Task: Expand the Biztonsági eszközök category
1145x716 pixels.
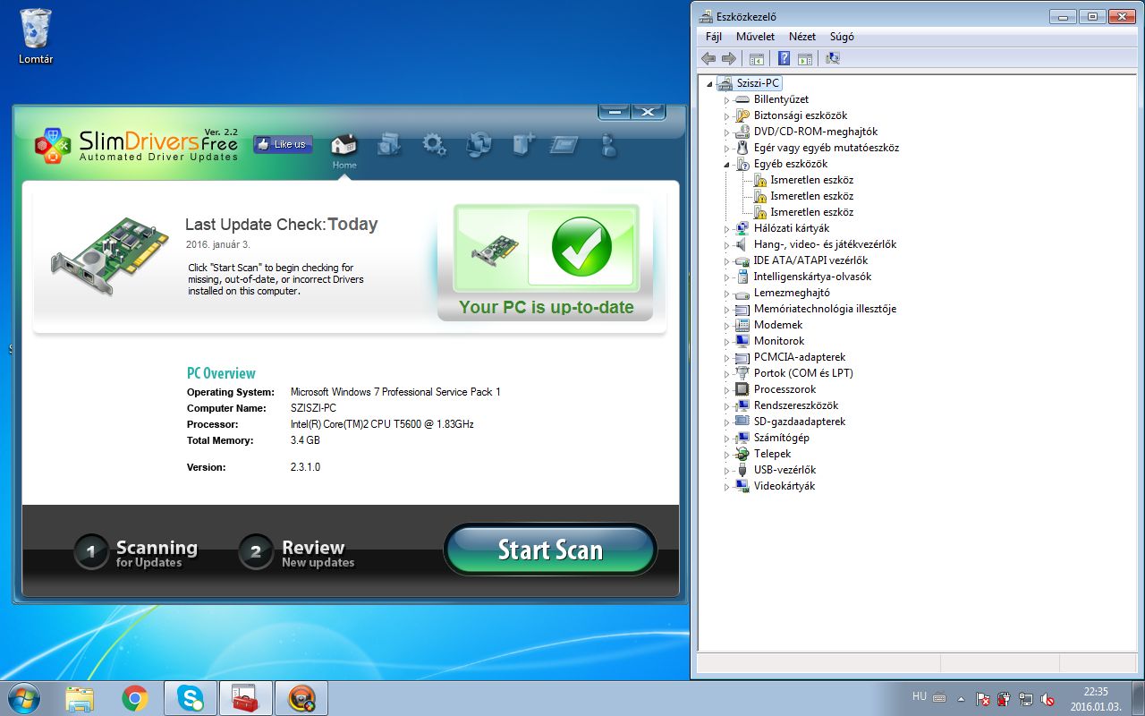Action: [726, 116]
